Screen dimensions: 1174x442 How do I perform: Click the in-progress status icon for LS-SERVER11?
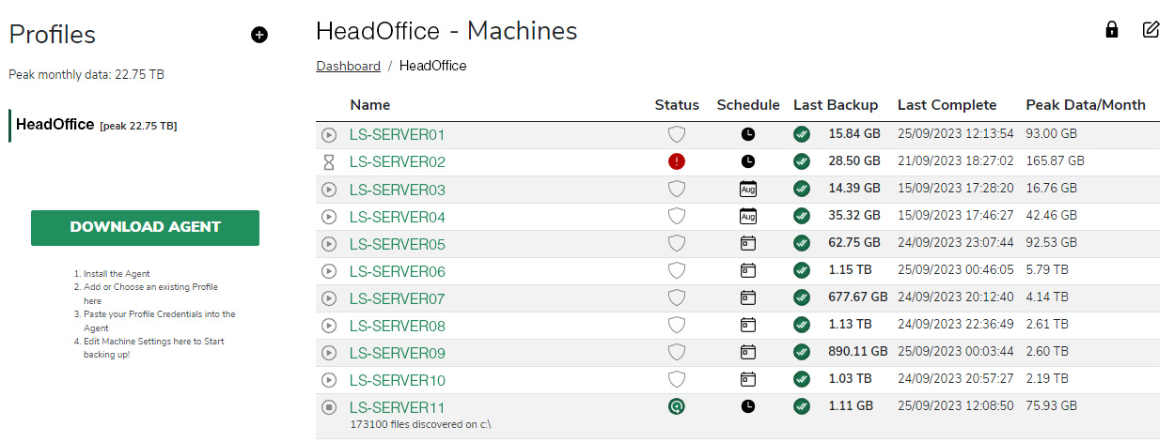[677, 406]
